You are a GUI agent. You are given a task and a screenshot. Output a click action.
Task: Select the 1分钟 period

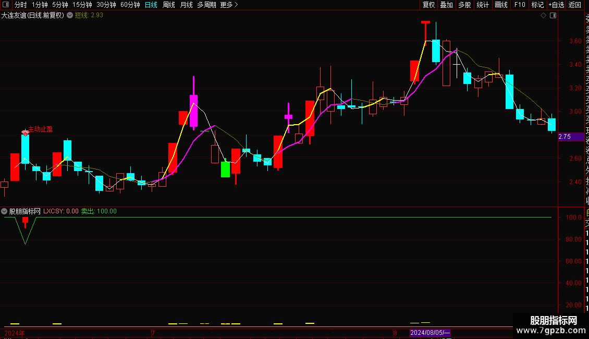click(40, 5)
